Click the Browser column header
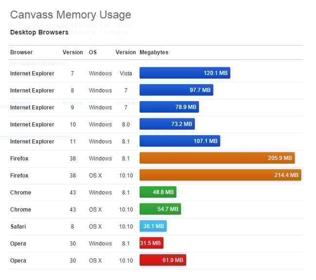This screenshot has height=280, width=316. click(x=21, y=52)
